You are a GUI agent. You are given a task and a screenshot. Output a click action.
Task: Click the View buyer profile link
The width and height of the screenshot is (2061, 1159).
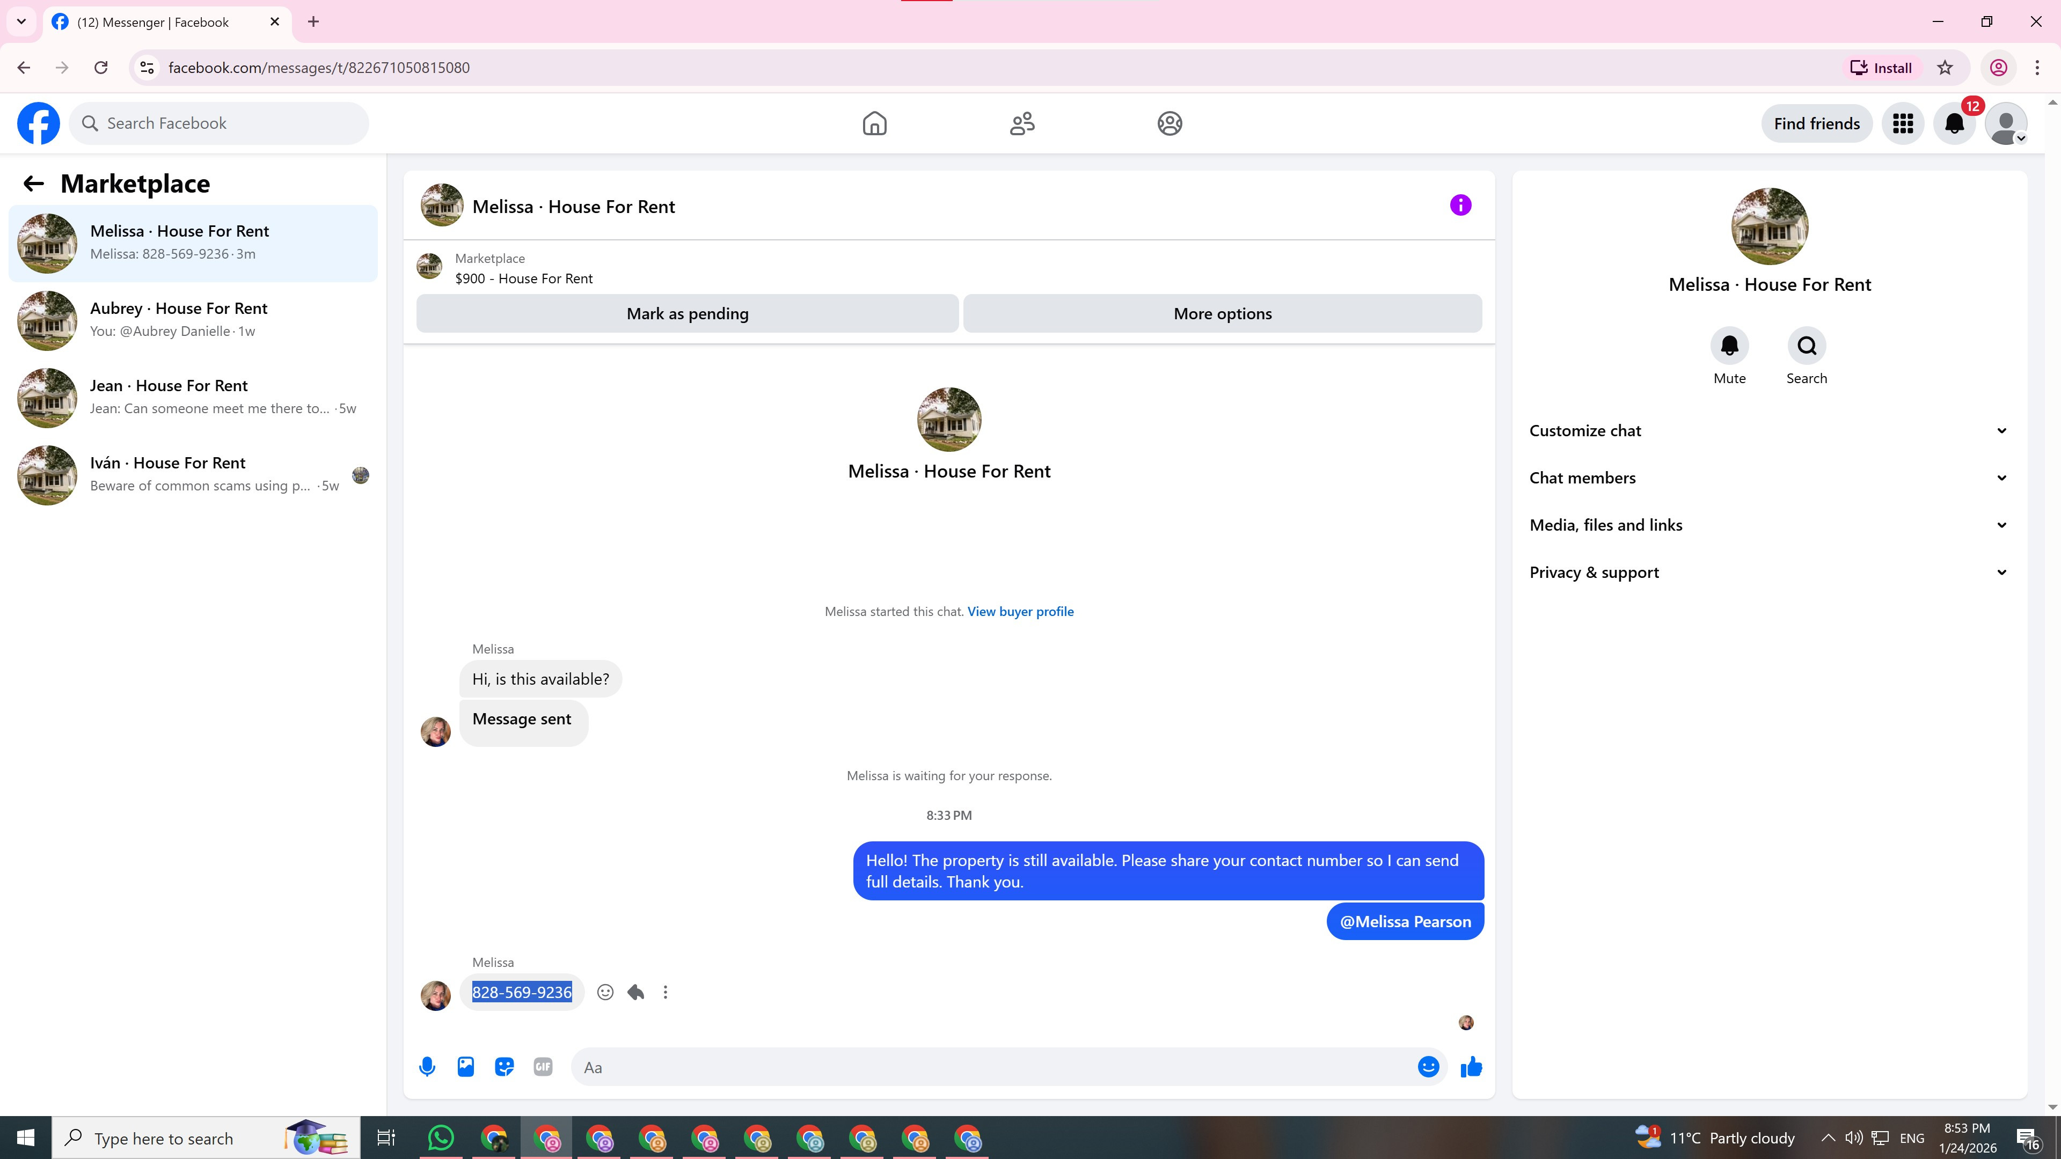(1020, 611)
